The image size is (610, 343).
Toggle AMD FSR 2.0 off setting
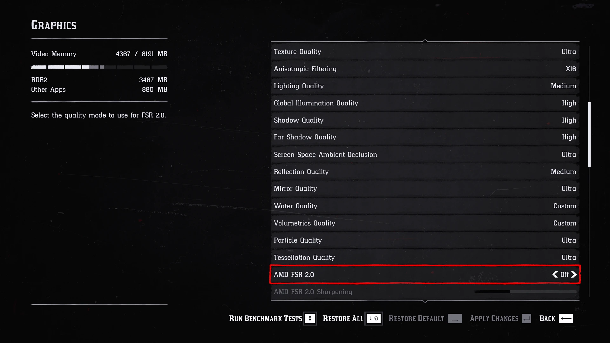565,274
